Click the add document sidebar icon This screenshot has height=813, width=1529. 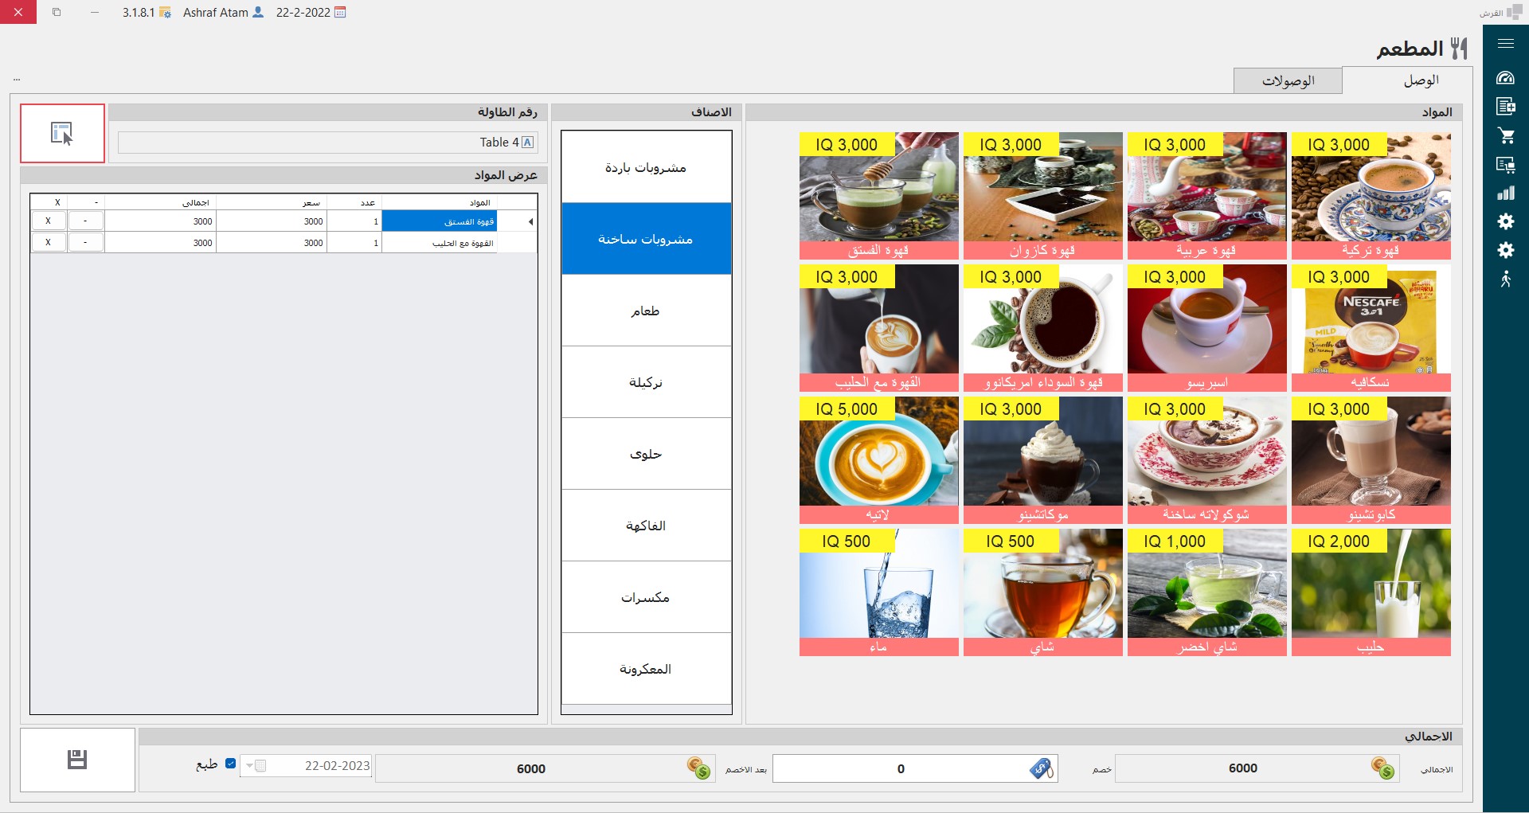coord(1505,106)
